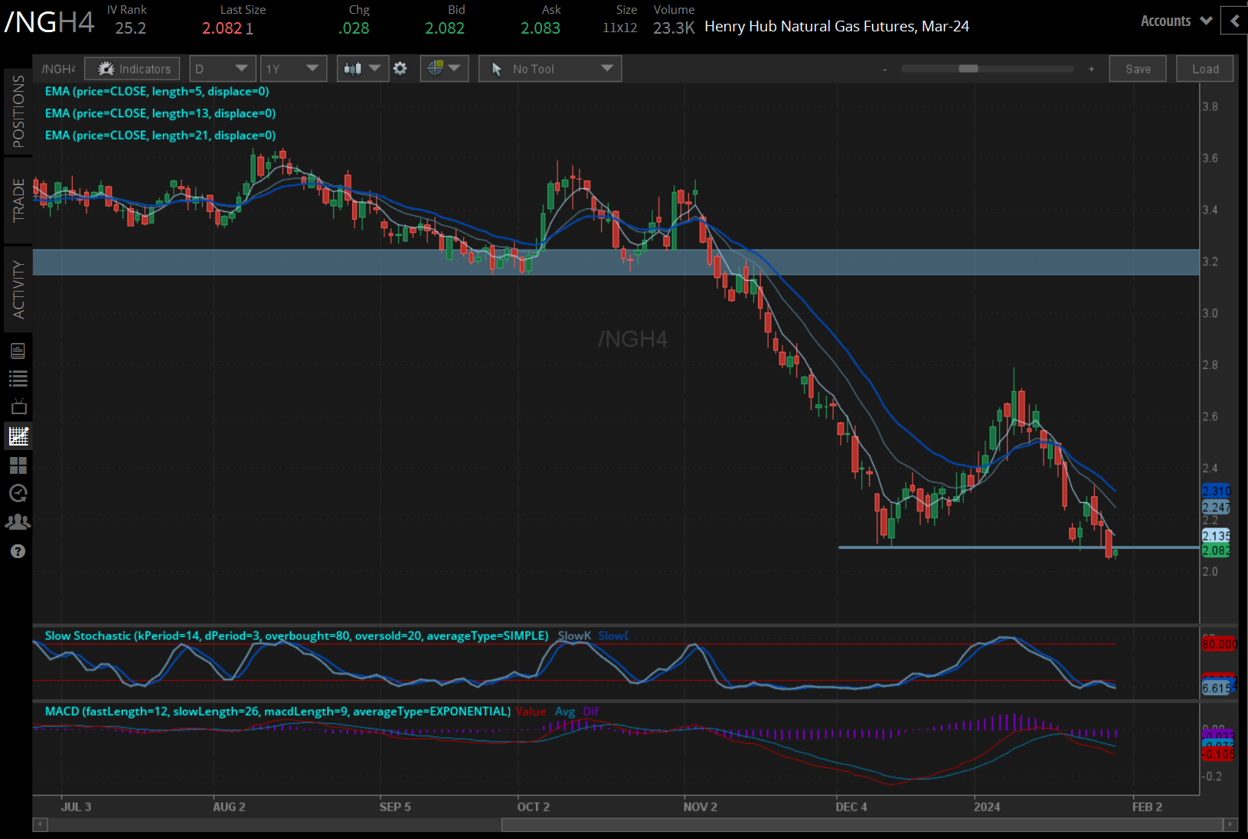Open chart settings via the gear icon
This screenshot has height=839, width=1248.
pos(400,68)
